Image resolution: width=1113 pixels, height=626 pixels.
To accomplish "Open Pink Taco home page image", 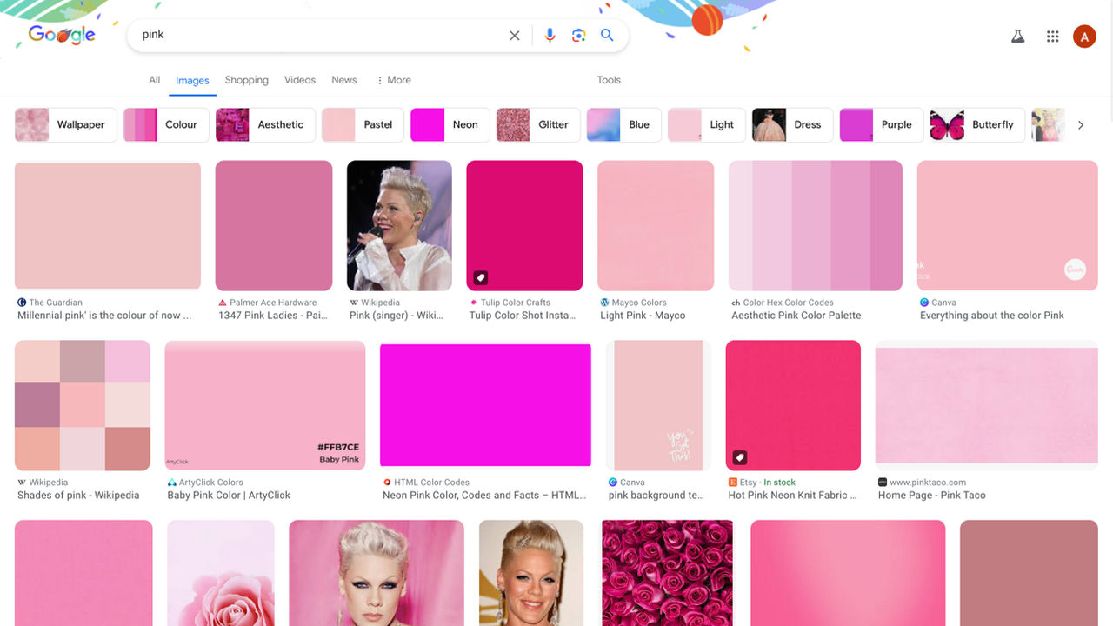I will pos(987,405).
